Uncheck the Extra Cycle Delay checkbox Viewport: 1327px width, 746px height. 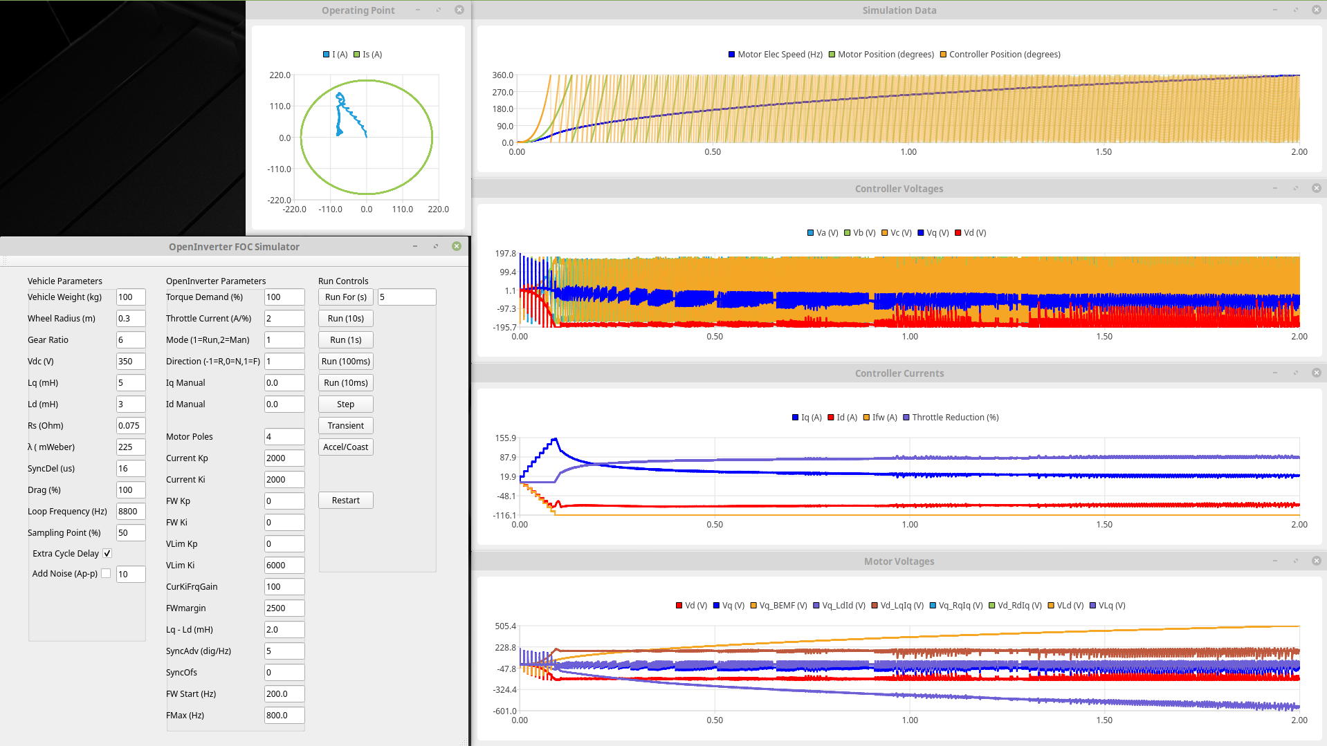[107, 553]
